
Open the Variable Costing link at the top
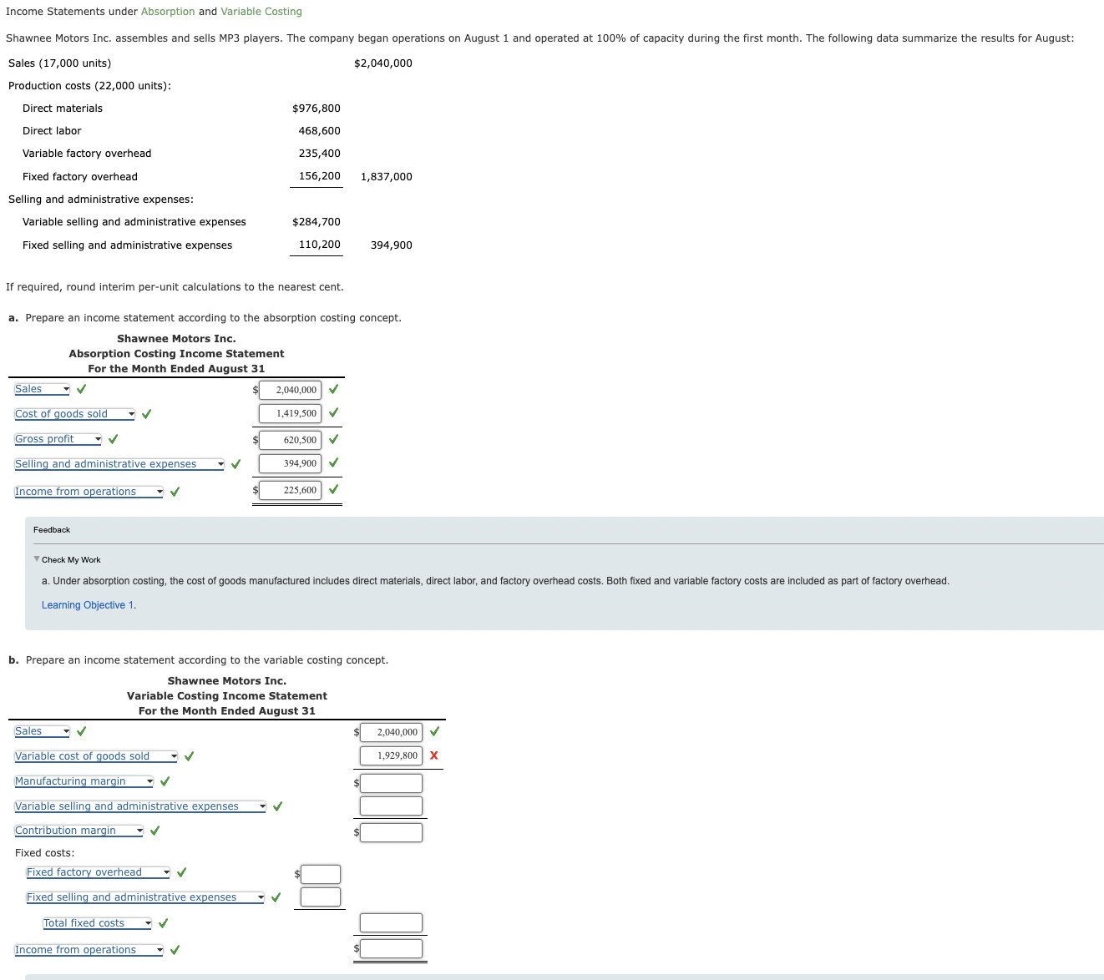click(261, 11)
